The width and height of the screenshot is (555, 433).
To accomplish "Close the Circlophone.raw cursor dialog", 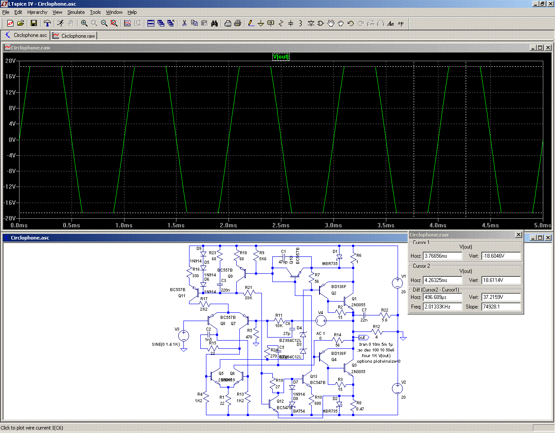I will point(518,235).
